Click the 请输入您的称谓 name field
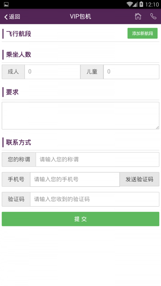 pyautogui.click(x=97, y=159)
